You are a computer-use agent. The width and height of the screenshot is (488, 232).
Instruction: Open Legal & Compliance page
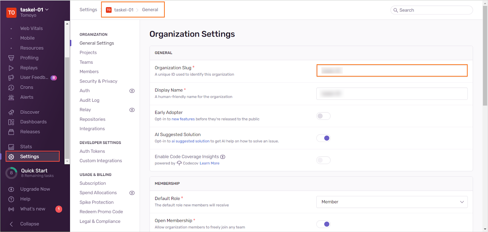[100, 222]
